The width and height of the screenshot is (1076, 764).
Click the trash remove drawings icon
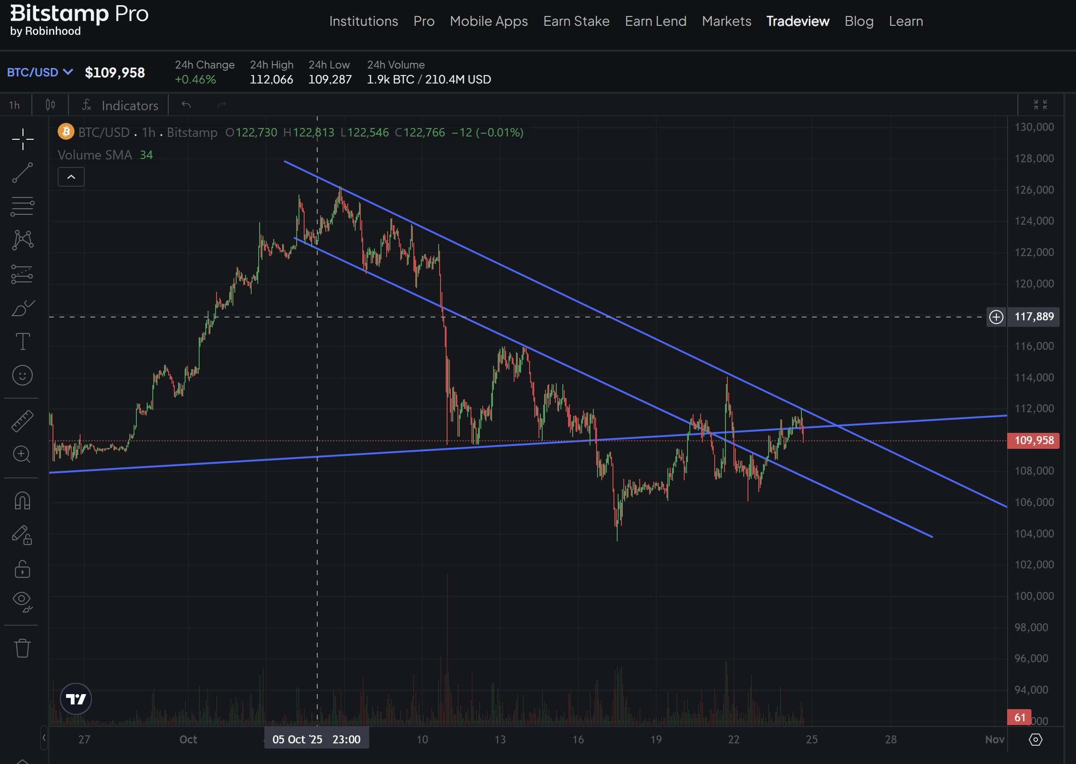[22, 648]
